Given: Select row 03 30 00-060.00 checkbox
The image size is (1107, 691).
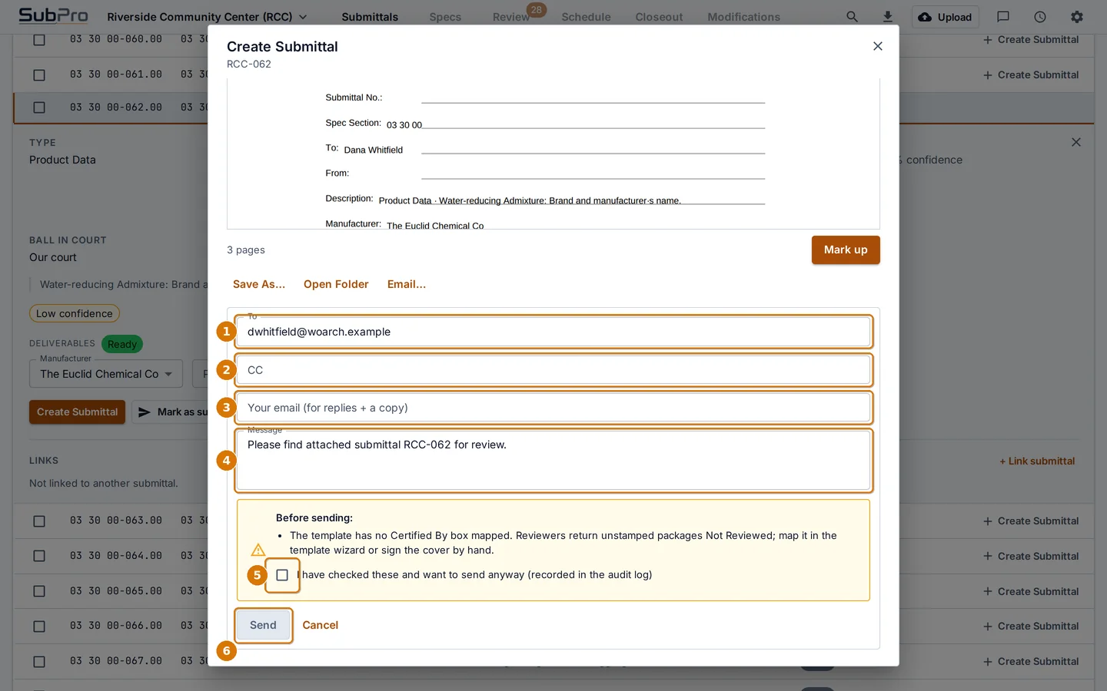Looking at the screenshot, I should [x=39, y=40].
